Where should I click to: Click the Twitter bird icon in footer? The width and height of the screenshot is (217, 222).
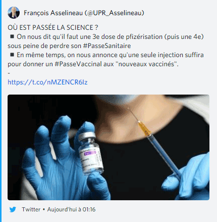tap(13, 209)
